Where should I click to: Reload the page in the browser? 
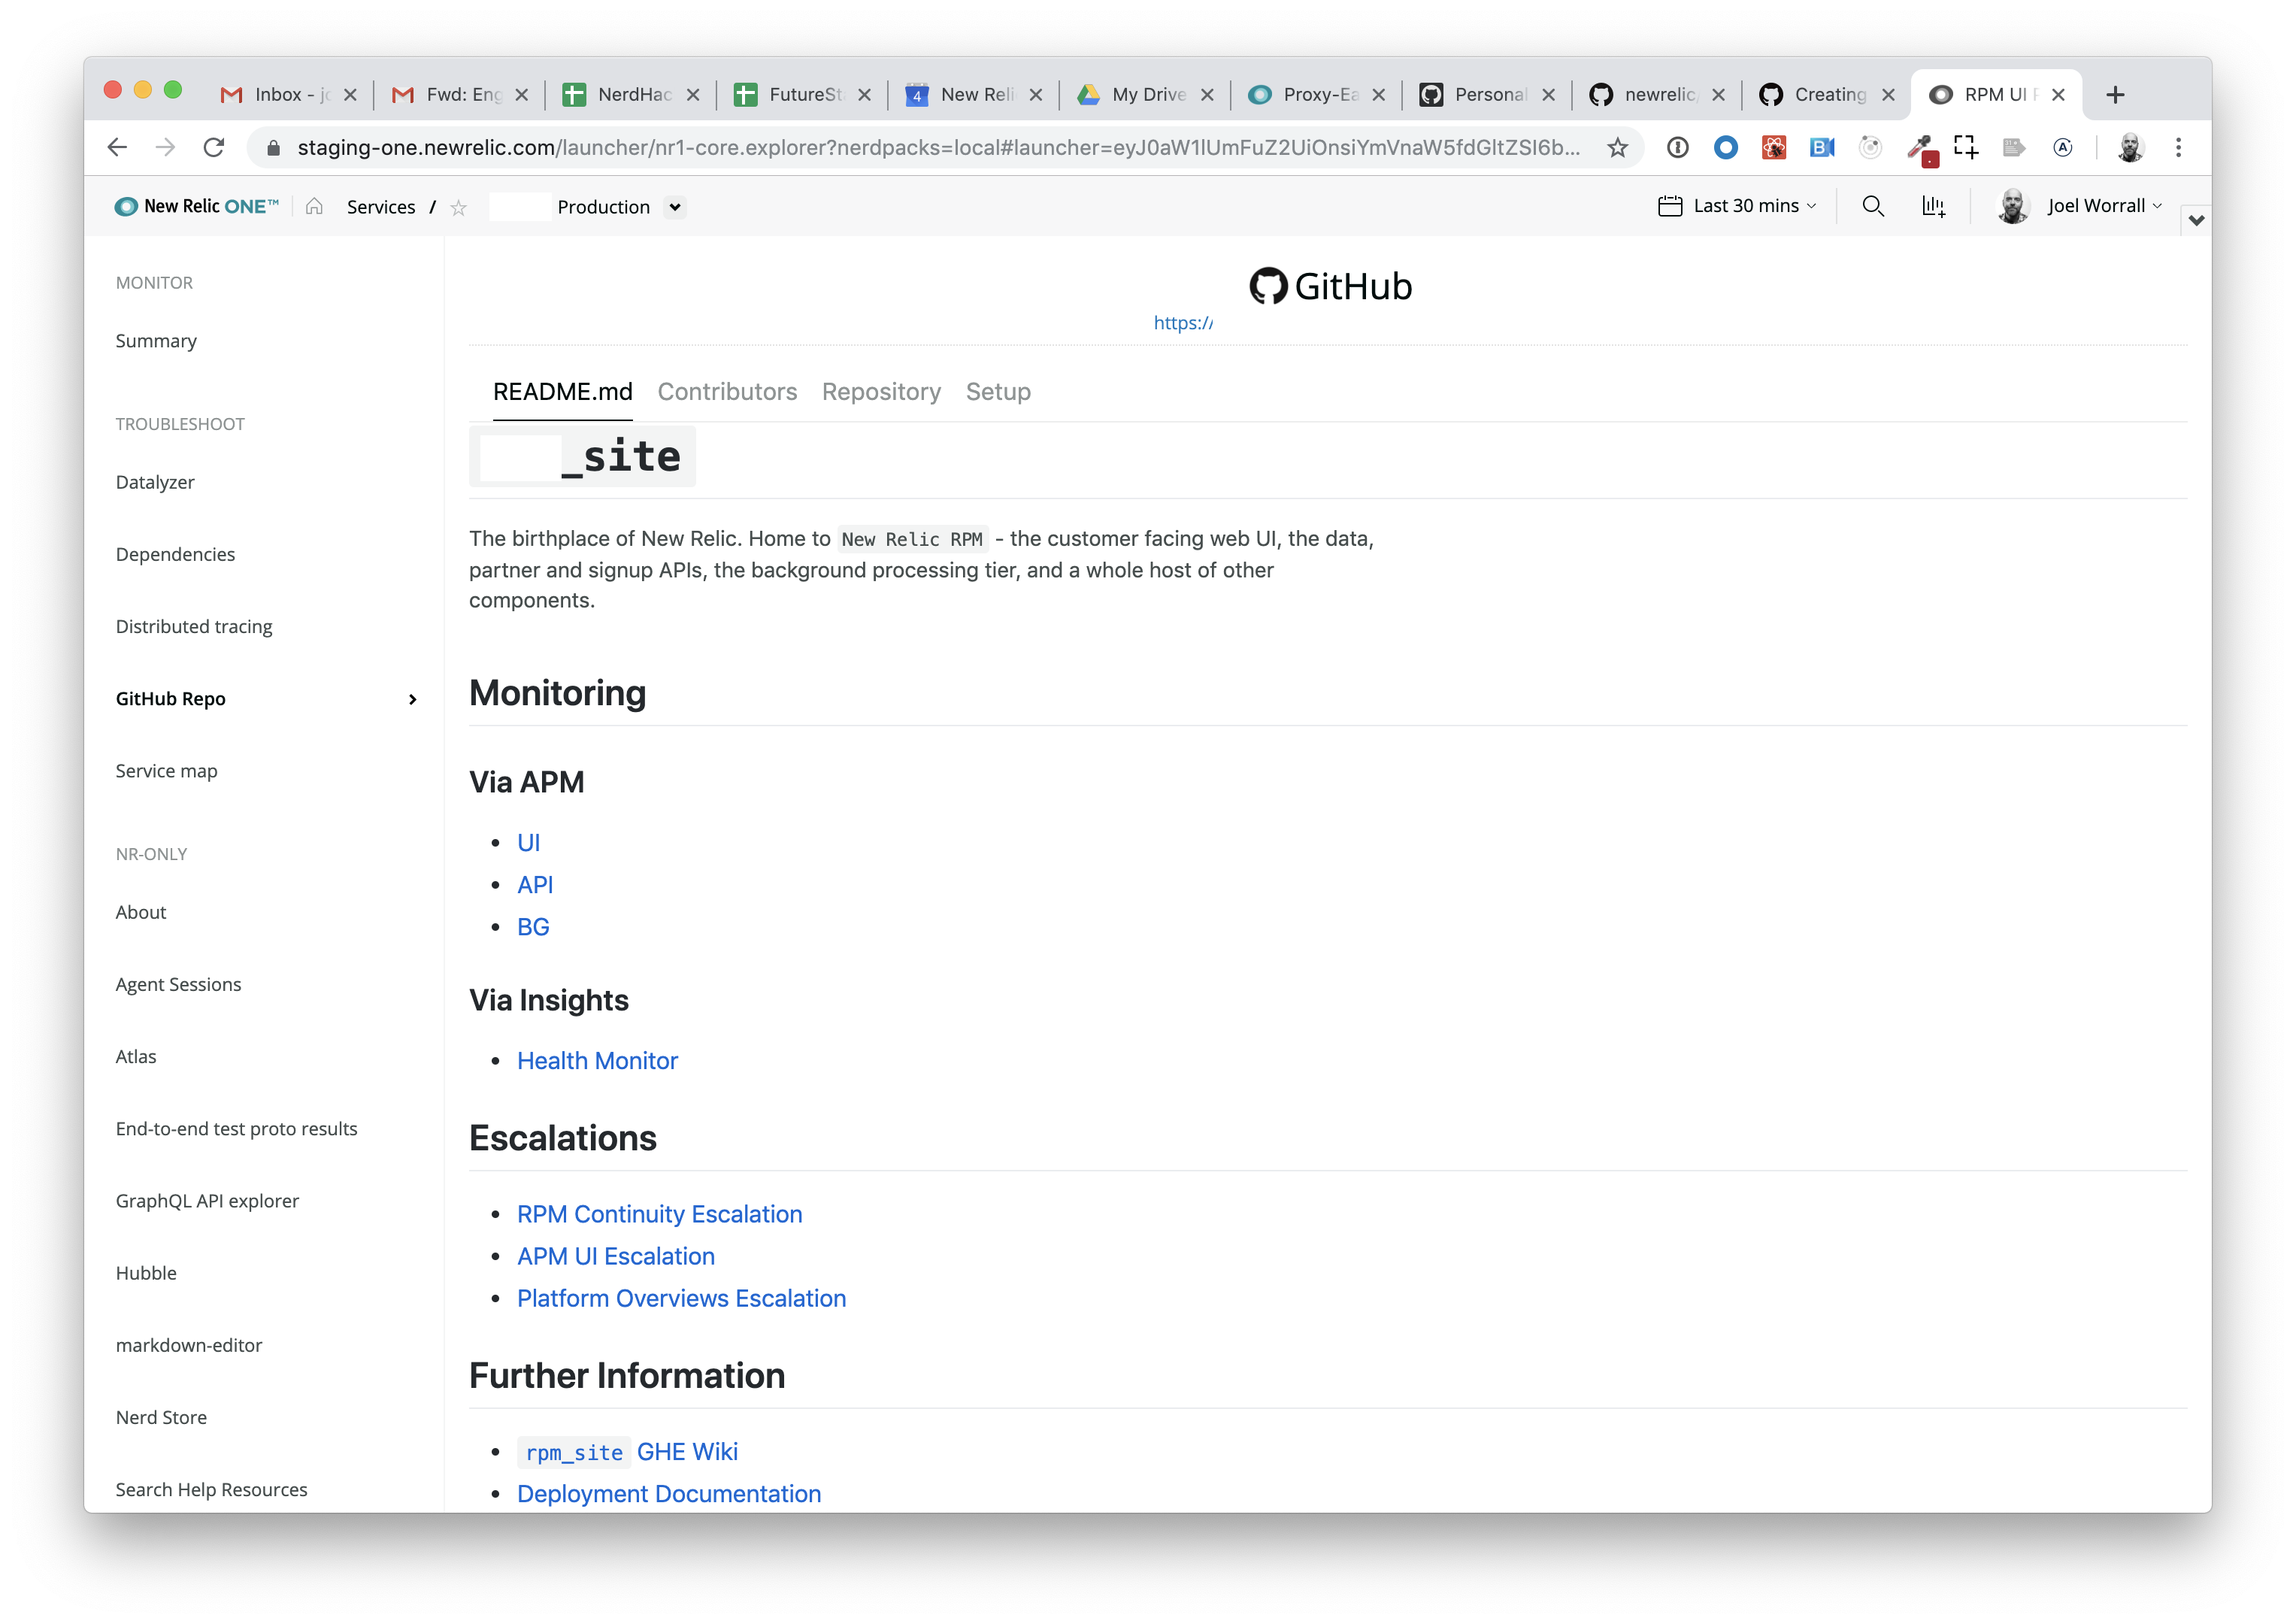[x=214, y=148]
